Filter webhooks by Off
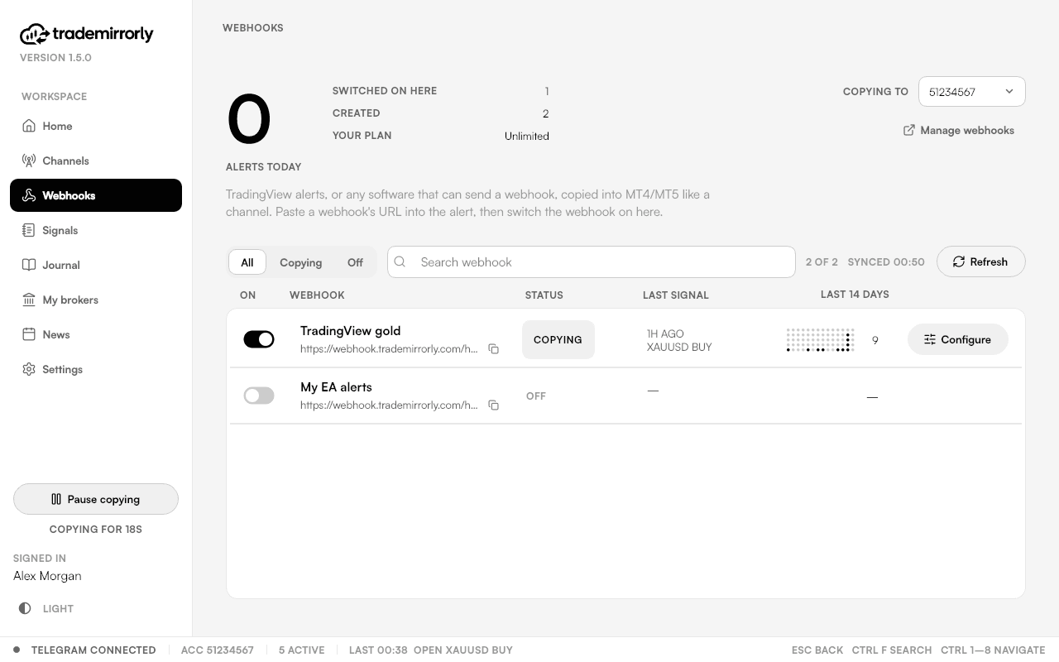 point(355,262)
